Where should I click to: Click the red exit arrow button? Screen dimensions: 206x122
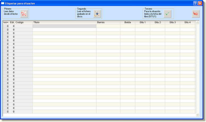point(196,14)
